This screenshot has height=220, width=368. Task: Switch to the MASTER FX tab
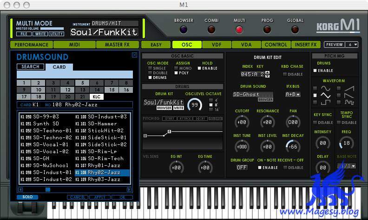(x=118, y=45)
